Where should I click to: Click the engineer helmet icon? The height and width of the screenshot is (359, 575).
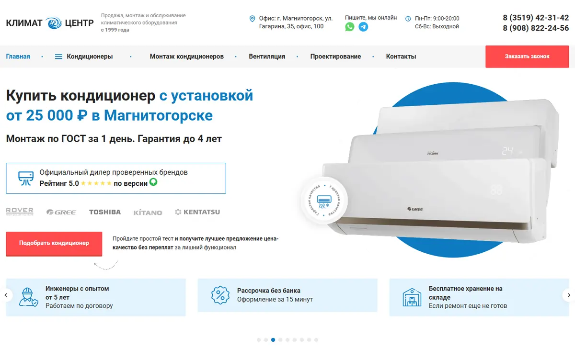click(28, 297)
